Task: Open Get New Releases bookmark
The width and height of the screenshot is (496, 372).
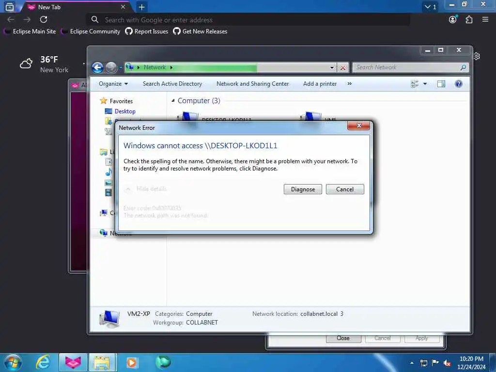Action: (x=200, y=31)
